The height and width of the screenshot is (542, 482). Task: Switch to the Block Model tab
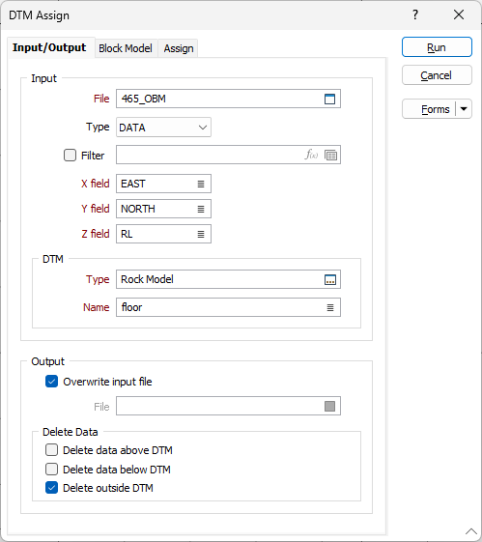tap(126, 48)
